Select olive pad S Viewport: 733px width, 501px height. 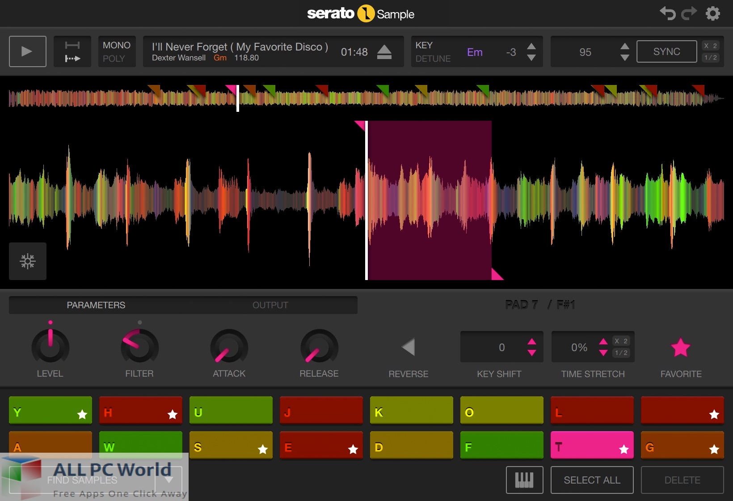[231, 445]
